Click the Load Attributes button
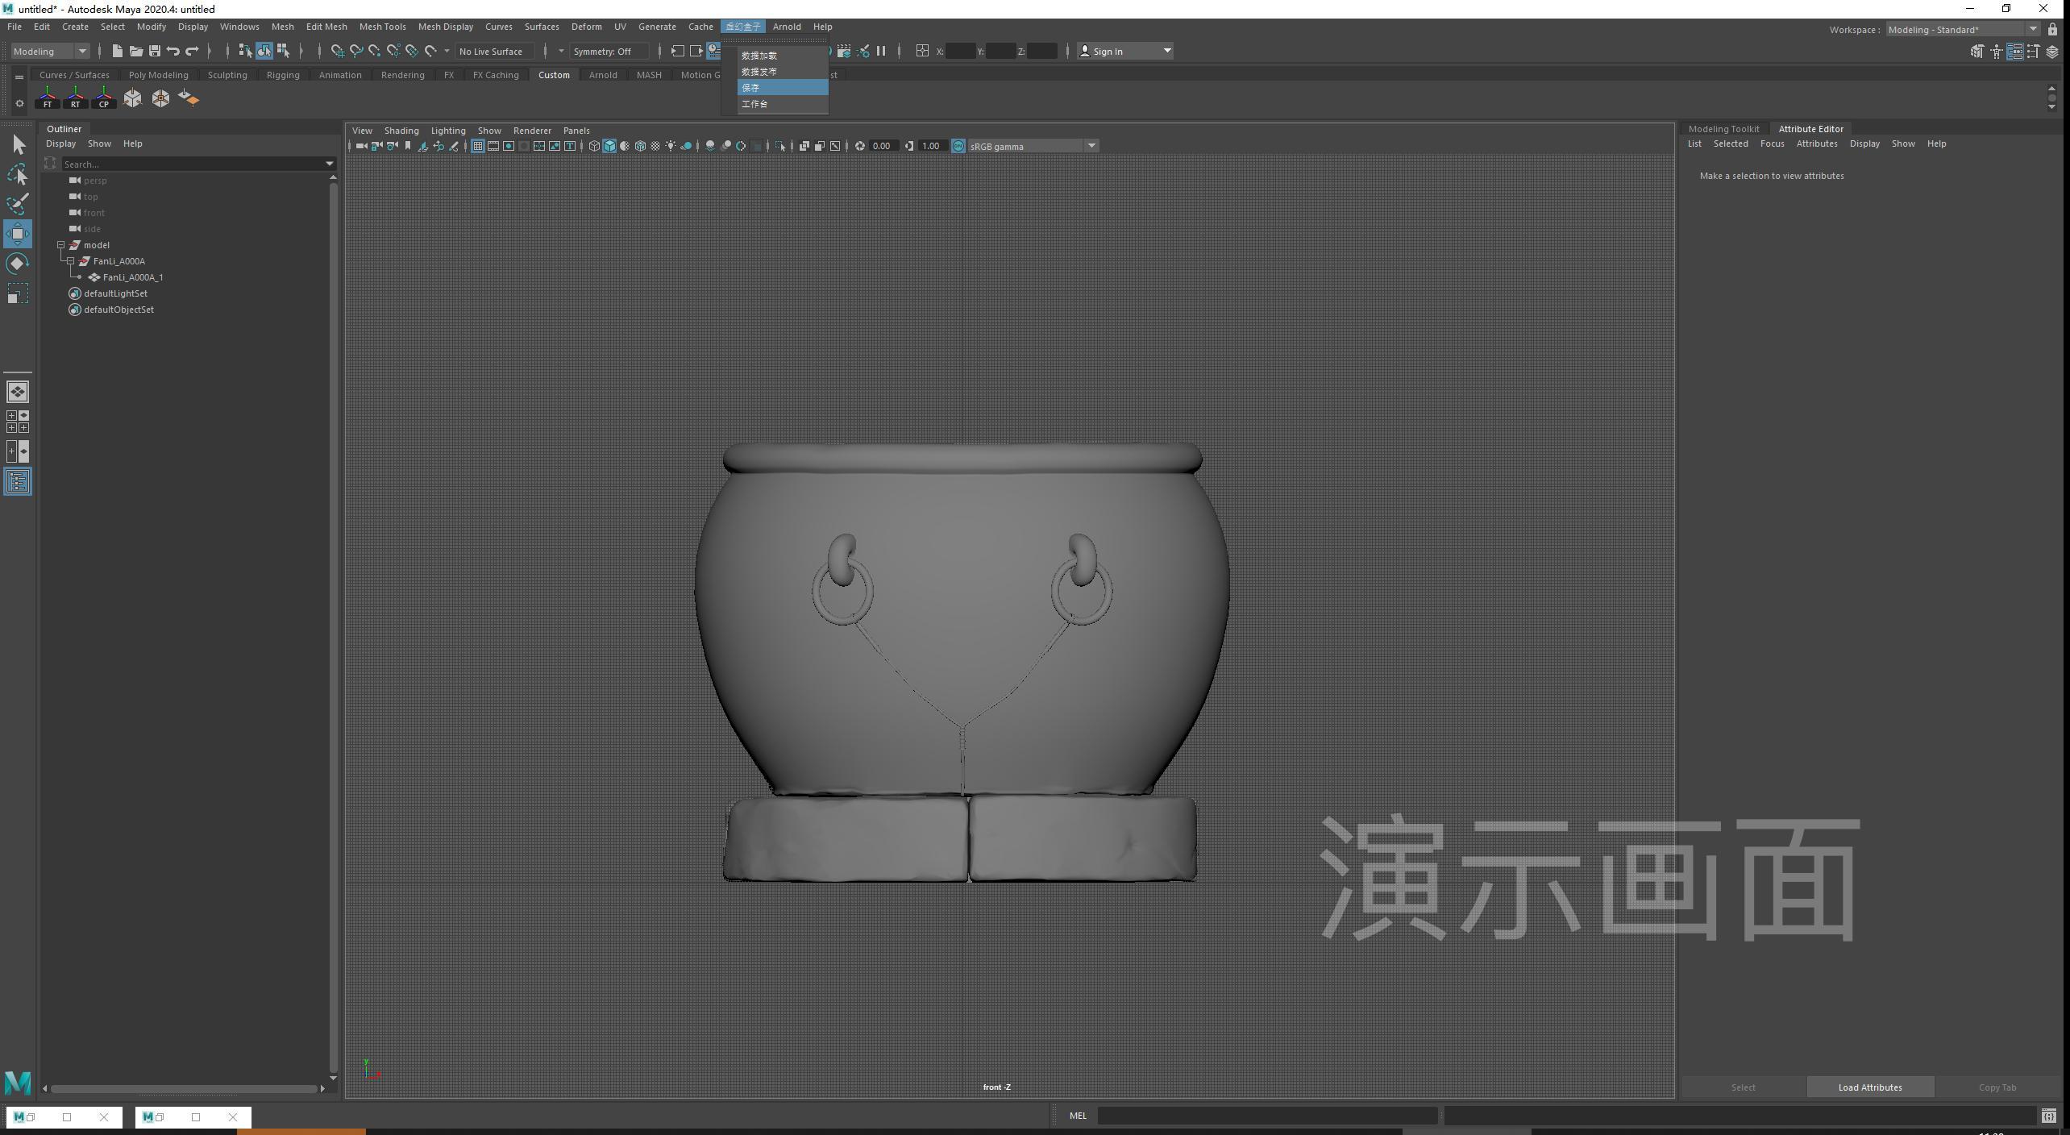The image size is (2070, 1135). point(1870,1087)
